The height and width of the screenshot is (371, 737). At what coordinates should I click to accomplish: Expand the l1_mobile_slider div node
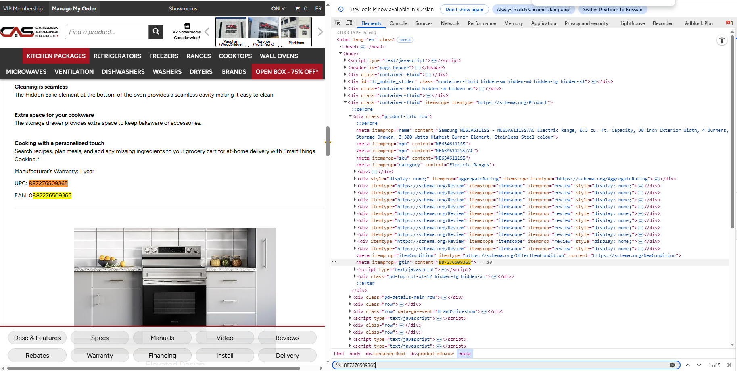pyautogui.click(x=346, y=81)
